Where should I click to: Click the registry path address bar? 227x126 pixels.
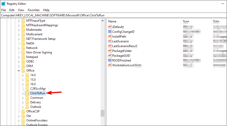click(x=113, y=15)
